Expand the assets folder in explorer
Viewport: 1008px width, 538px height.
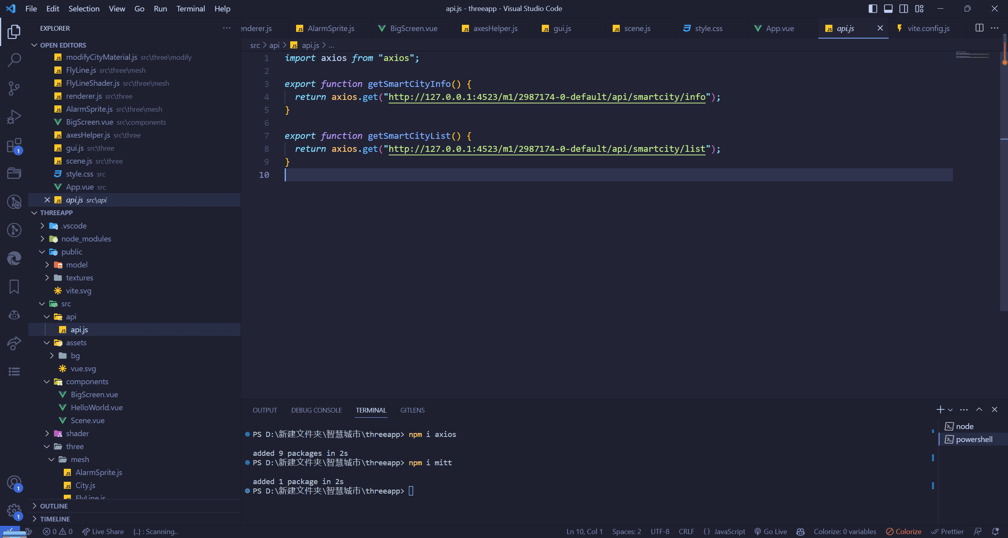[x=76, y=342]
